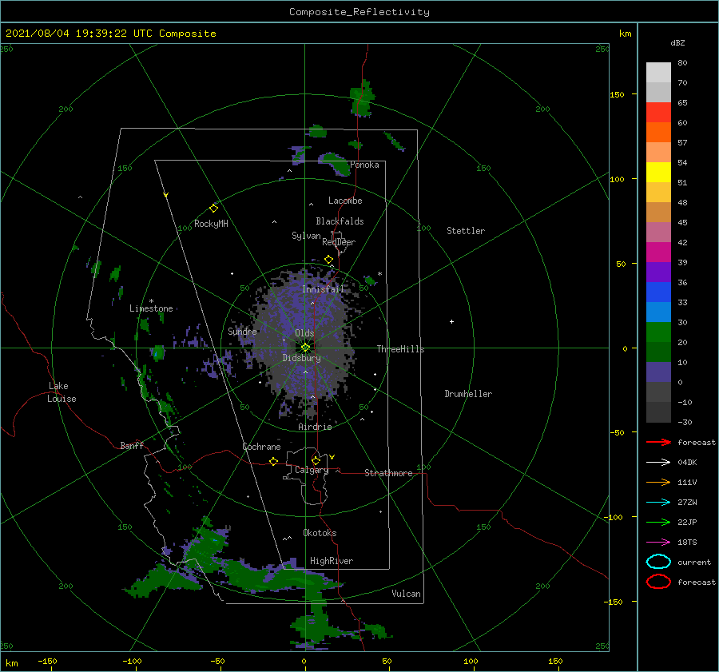Viewport: 719px width, 672px height.
Task: Click the red forecast arrow in legend
Action: (658, 442)
